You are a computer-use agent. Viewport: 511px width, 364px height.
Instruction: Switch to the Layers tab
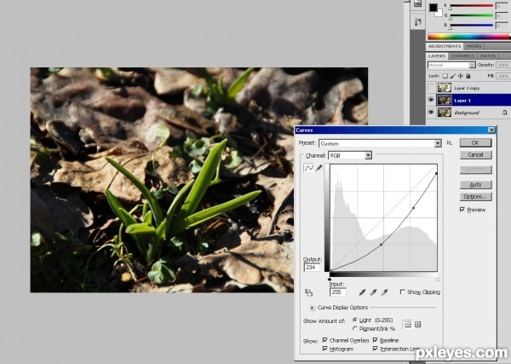click(x=437, y=56)
